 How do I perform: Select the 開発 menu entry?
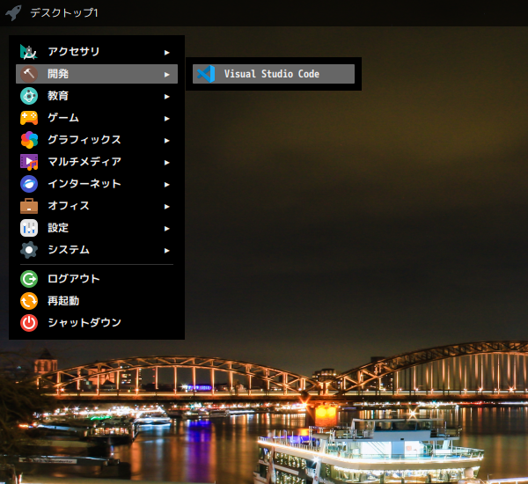pyautogui.click(x=97, y=74)
